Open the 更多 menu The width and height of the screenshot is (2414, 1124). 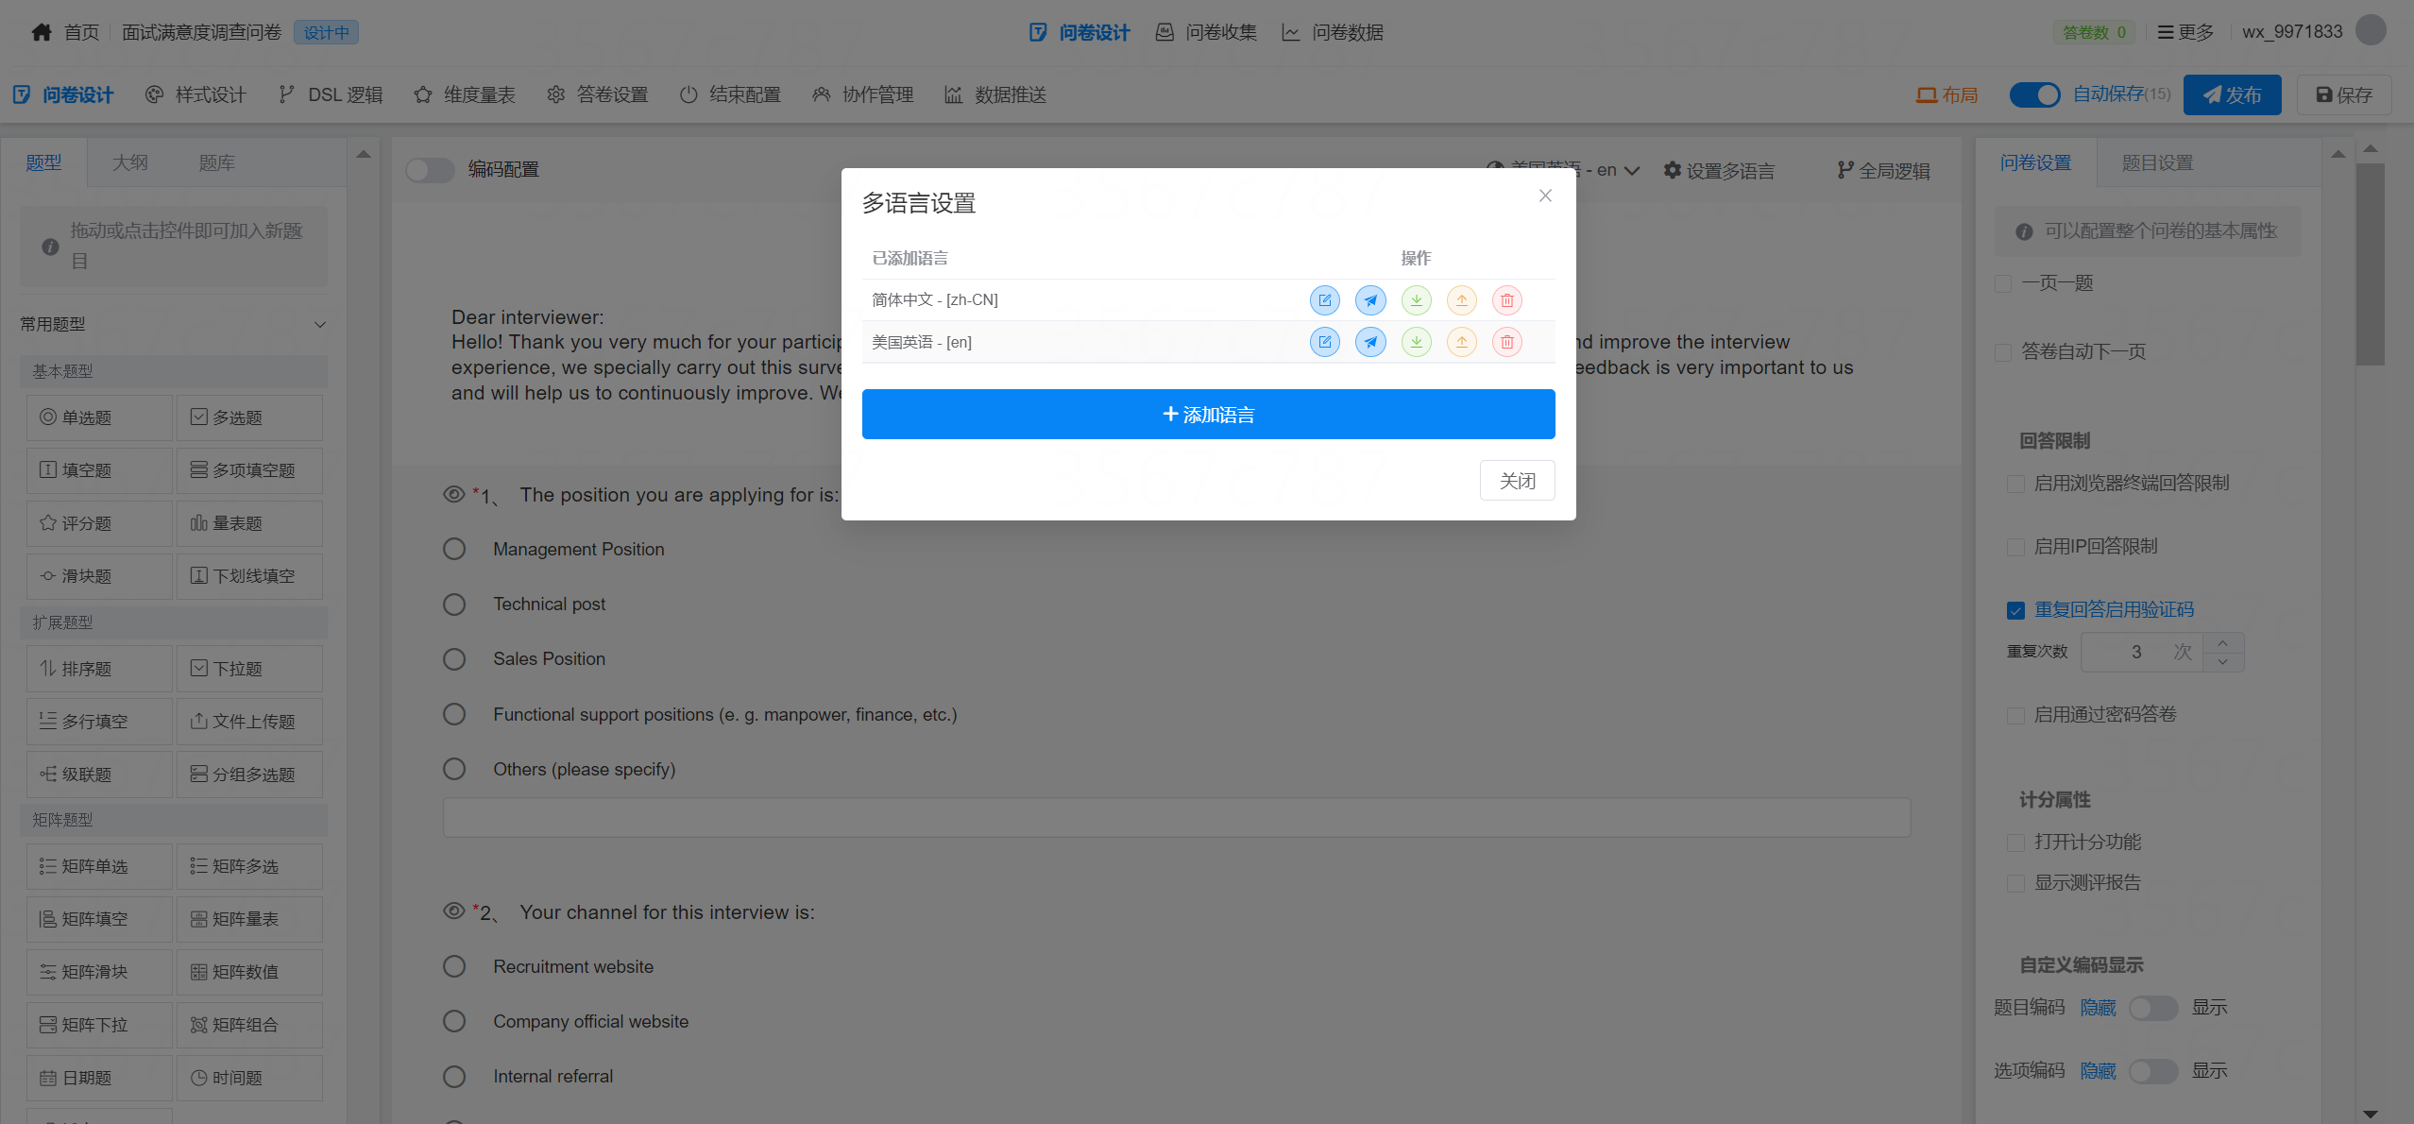coord(2184,31)
